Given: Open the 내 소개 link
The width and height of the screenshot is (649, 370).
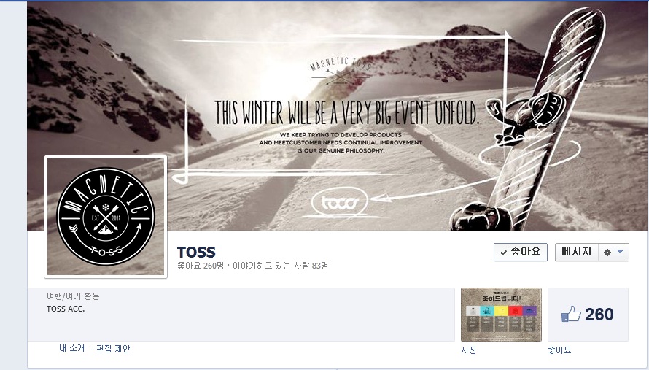Looking at the screenshot, I should 71,348.
